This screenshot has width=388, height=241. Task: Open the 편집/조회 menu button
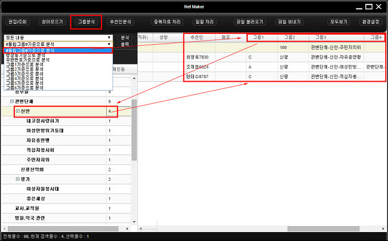pyautogui.click(x=17, y=21)
